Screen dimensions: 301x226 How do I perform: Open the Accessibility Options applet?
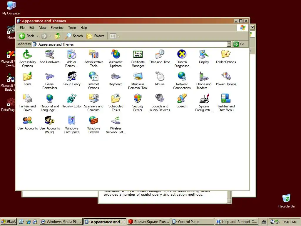(27, 59)
